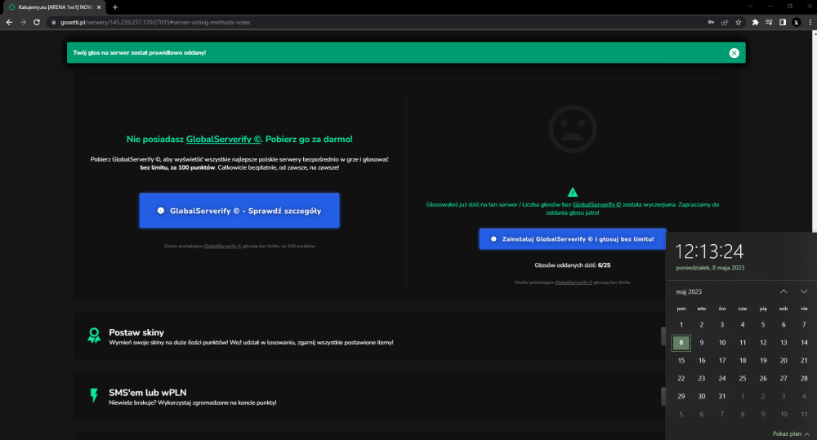This screenshot has width=817, height=440.
Task: Close the Katujemy.eu browser tab
Action: [99, 7]
